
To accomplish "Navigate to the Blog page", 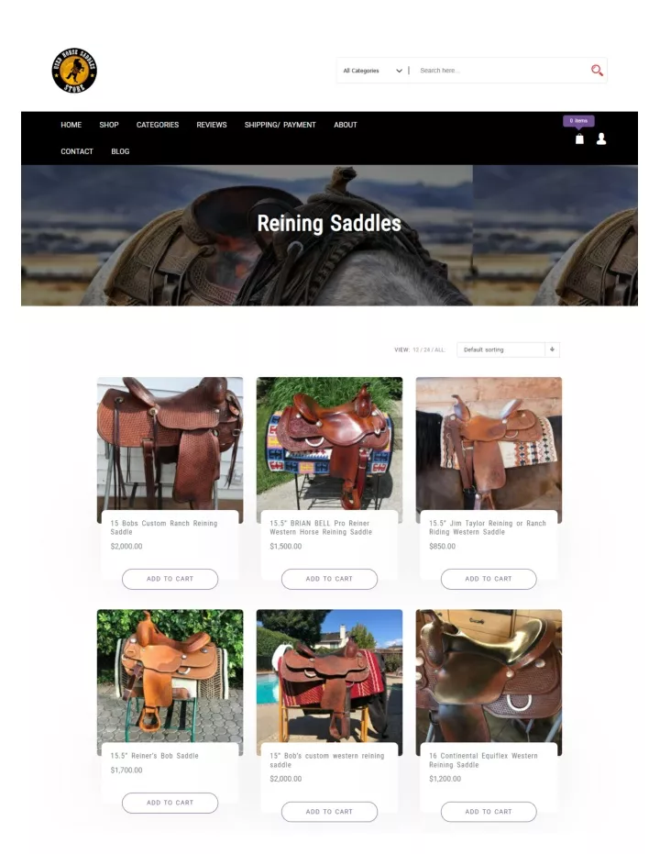I will click(x=120, y=151).
